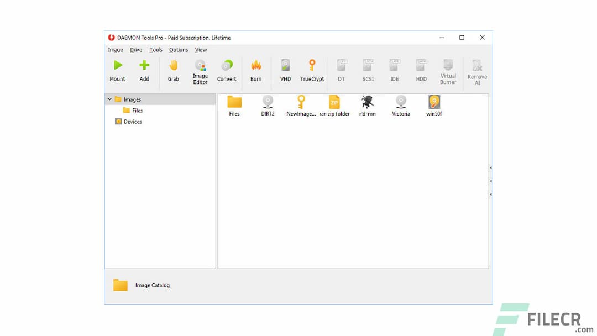This screenshot has height=336, width=597.
Task: Select the Add image icon
Action: click(x=144, y=70)
